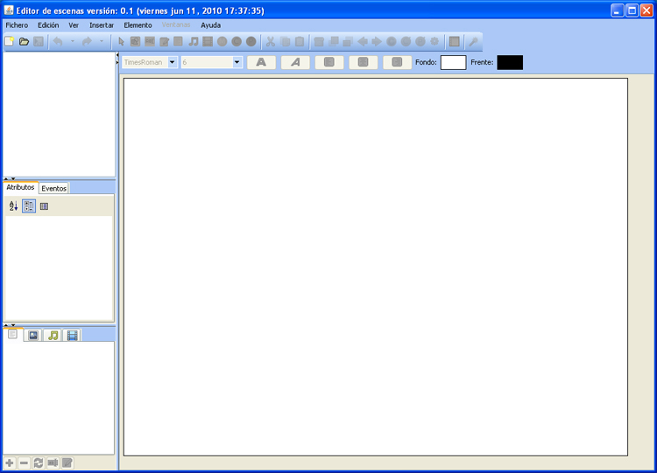
Task: Click the right arrow toolbar icon
Action: tap(377, 41)
